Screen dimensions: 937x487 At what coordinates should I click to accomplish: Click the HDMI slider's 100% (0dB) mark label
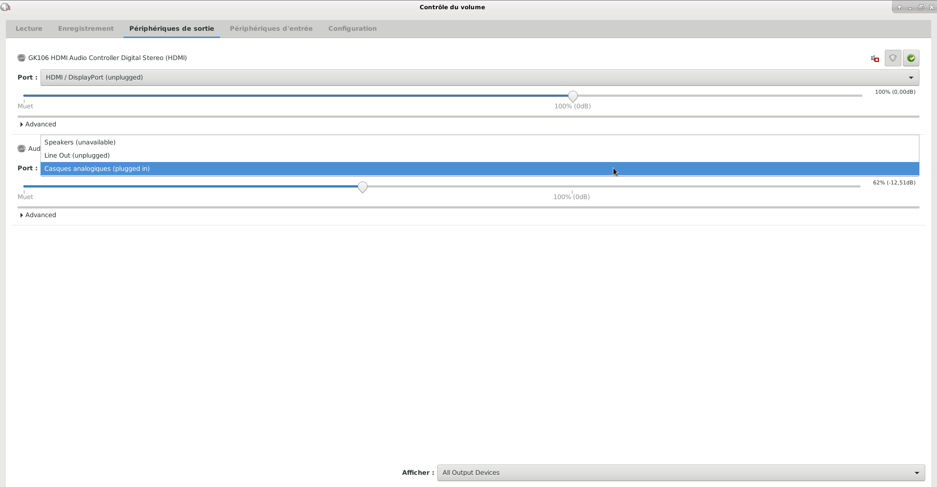[x=572, y=106]
